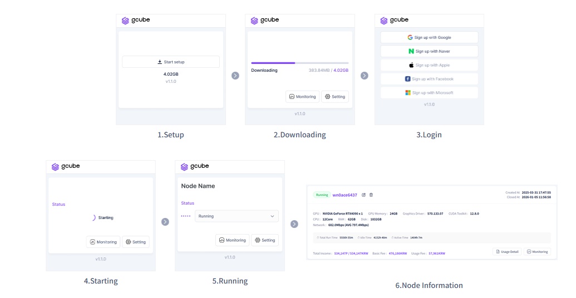Image resolution: width=576 pixels, height=298 pixels.
Task: Click the Idle Time value 4152h 48m
Action: coord(380,238)
